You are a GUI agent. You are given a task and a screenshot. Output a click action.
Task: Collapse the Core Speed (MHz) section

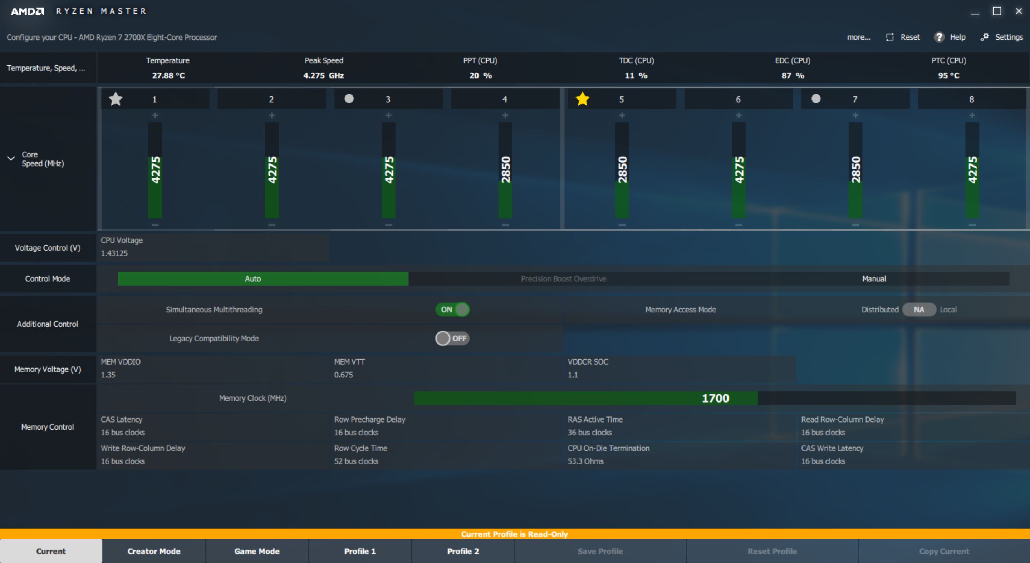click(11, 158)
